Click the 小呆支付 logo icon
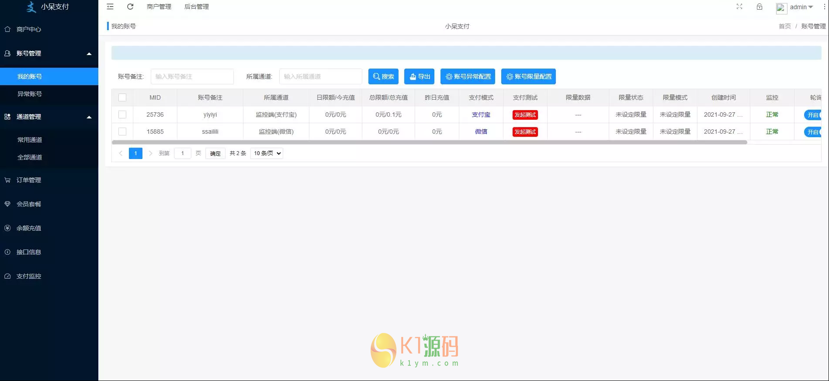 [31, 7]
